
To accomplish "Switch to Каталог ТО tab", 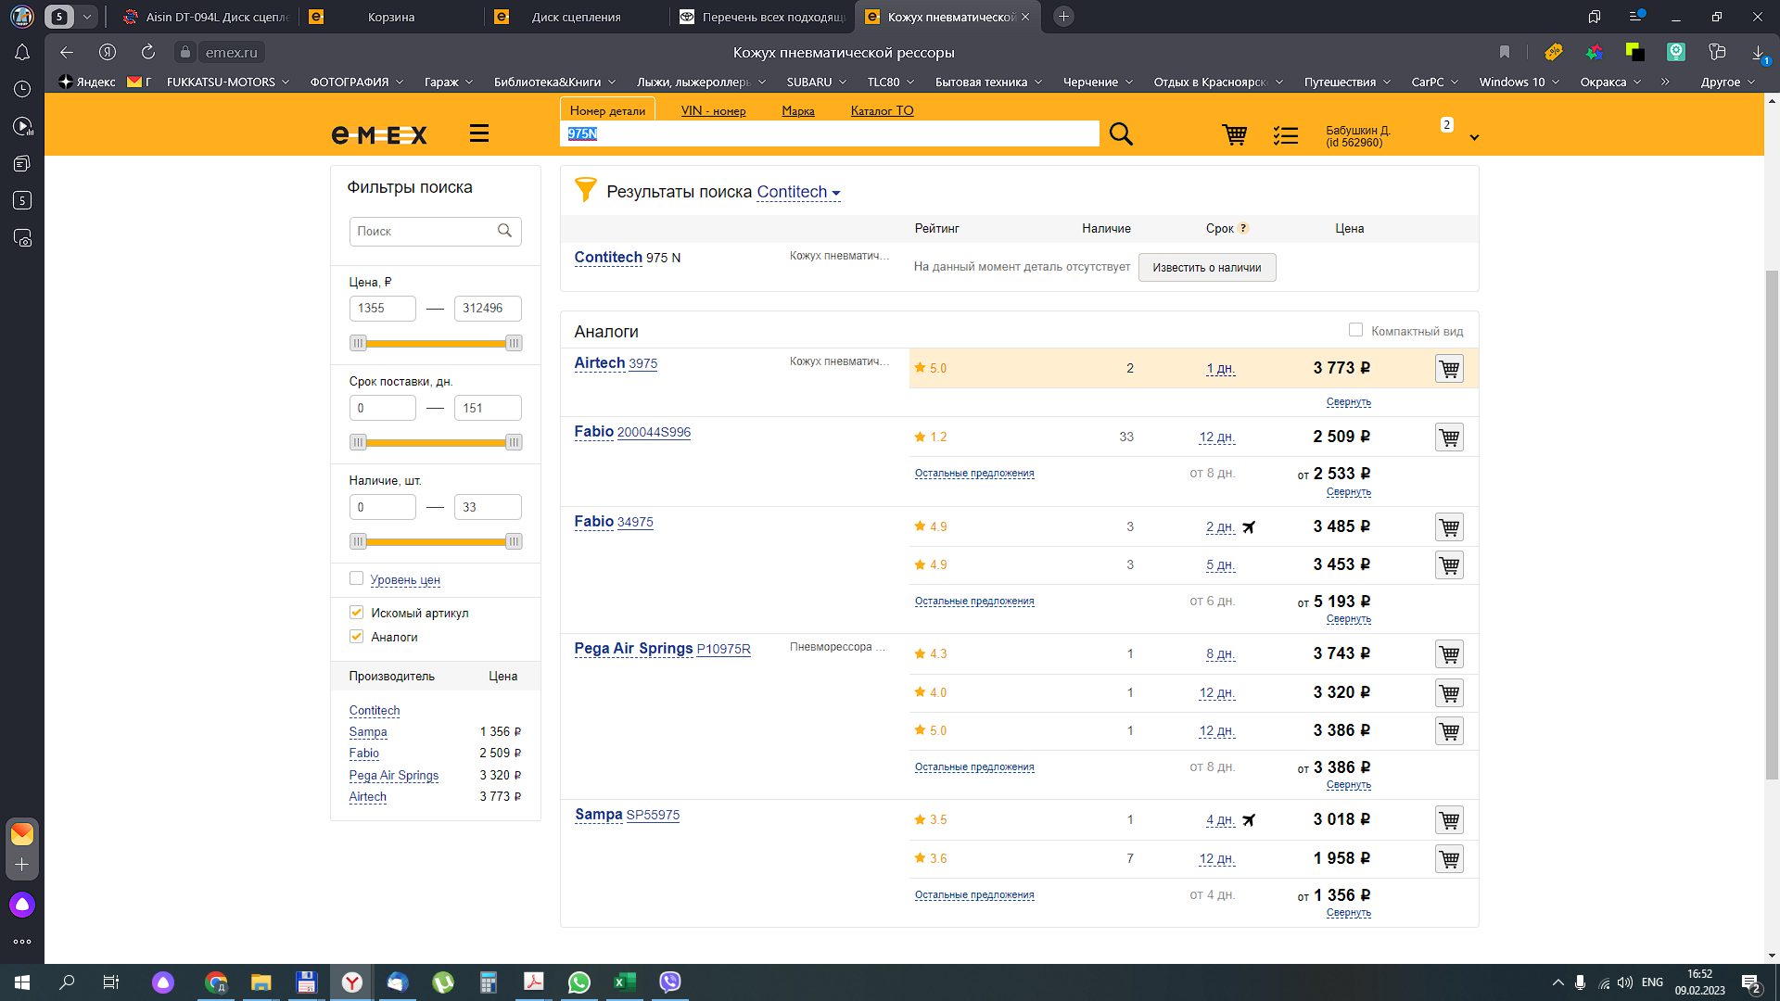I will tap(882, 110).
